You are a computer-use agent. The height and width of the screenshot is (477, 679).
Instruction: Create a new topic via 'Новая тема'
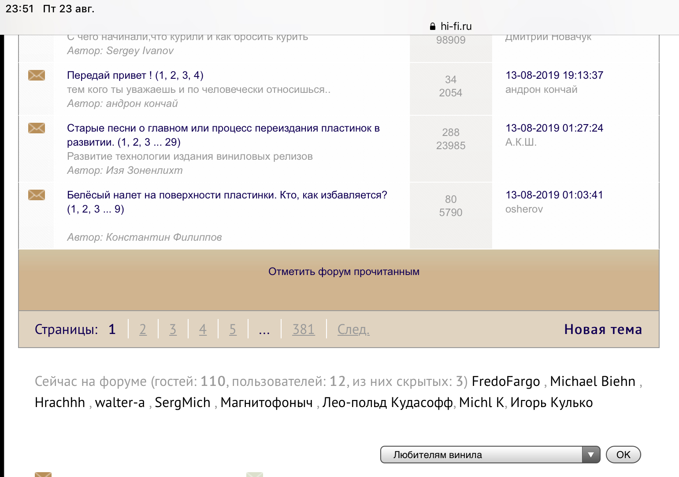pyautogui.click(x=602, y=329)
